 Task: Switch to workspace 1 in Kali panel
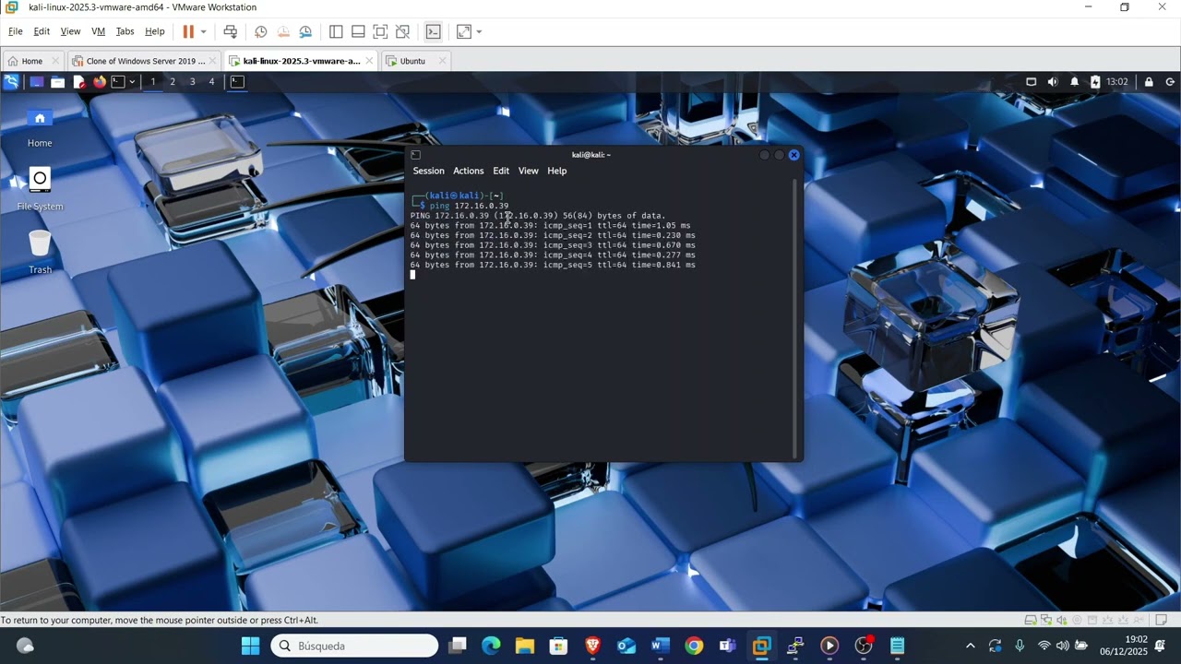tap(153, 82)
